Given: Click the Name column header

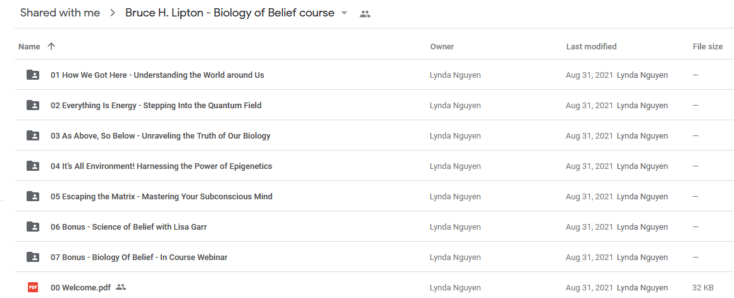Looking at the screenshot, I should pyautogui.click(x=29, y=46).
